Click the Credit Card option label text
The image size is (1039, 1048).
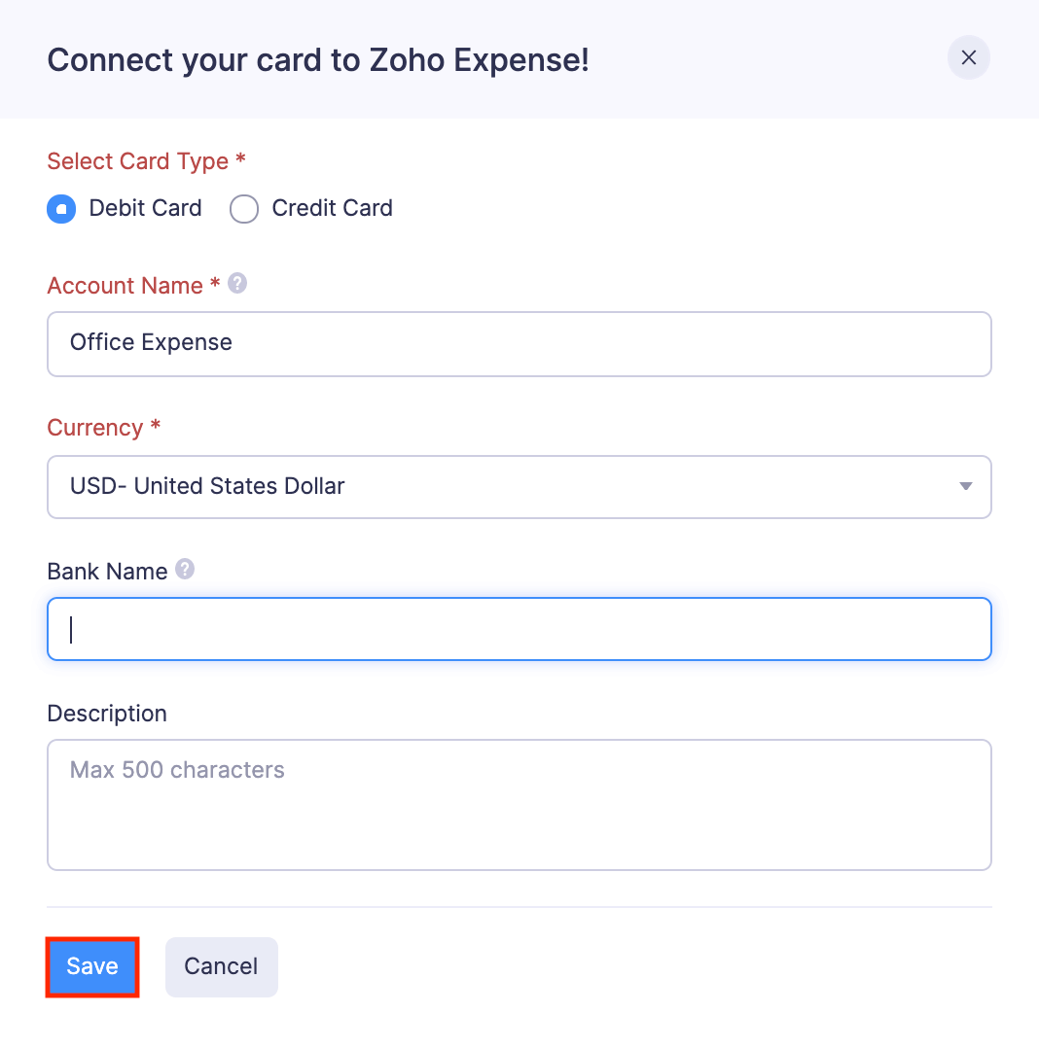coord(332,208)
